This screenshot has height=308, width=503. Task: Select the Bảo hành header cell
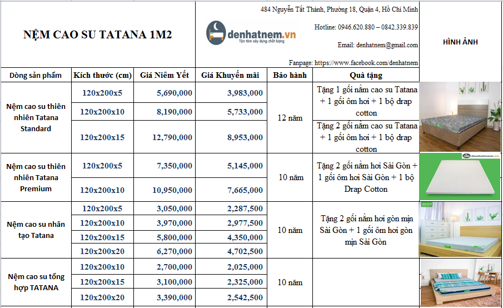pos(290,75)
